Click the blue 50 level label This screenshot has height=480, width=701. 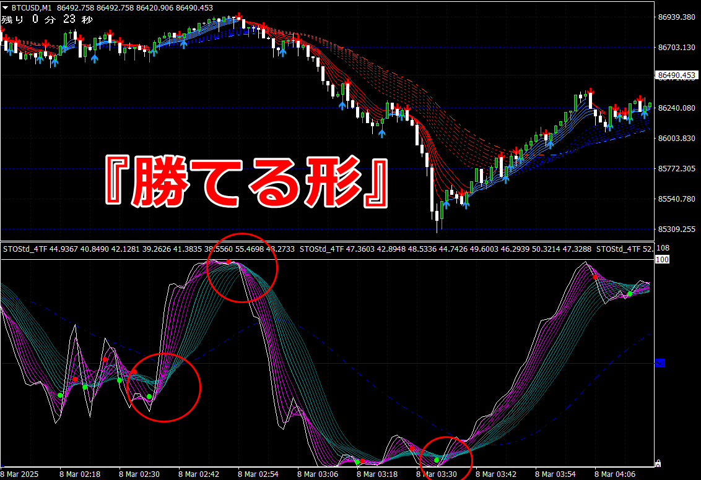(660, 364)
